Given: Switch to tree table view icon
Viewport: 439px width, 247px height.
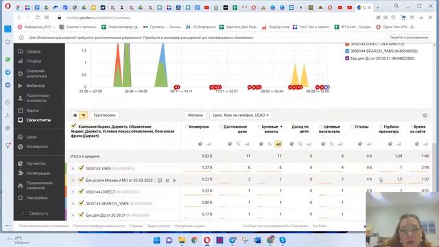Looking at the screenshot, I should (83, 115).
